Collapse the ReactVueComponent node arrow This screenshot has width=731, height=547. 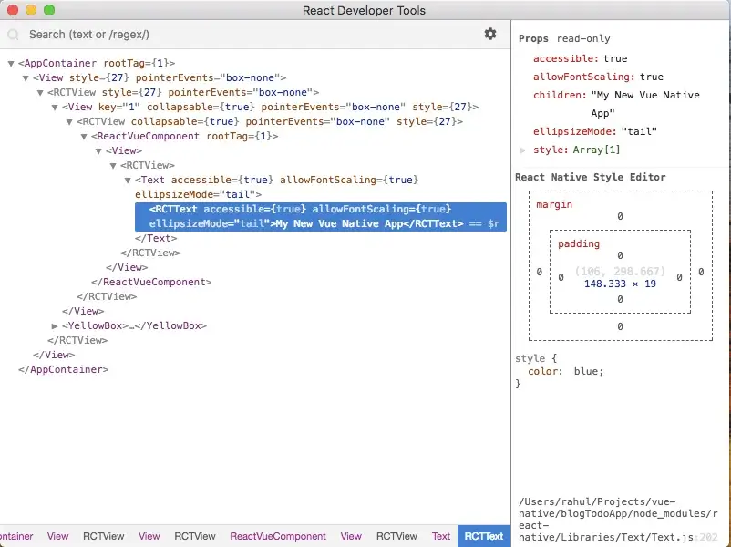(84, 137)
